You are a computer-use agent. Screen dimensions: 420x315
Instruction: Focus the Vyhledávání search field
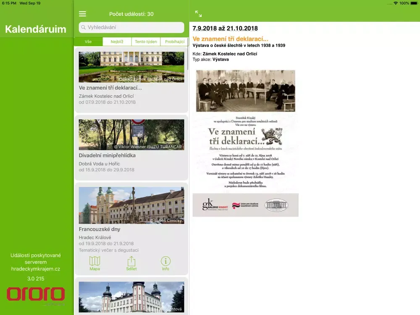[131, 27]
